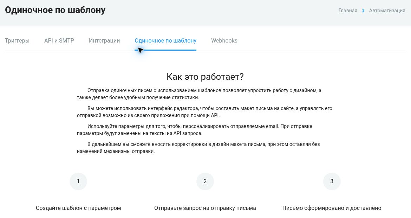Open the Интеграции tab
Viewport: 411px width, 218px height.
click(x=104, y=41)
